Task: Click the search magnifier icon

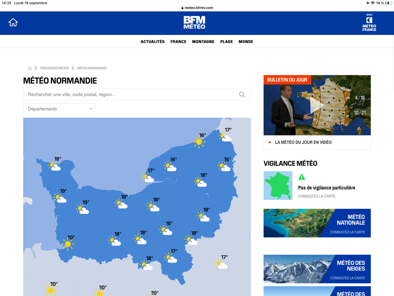Action: click(x=242, y=95)
